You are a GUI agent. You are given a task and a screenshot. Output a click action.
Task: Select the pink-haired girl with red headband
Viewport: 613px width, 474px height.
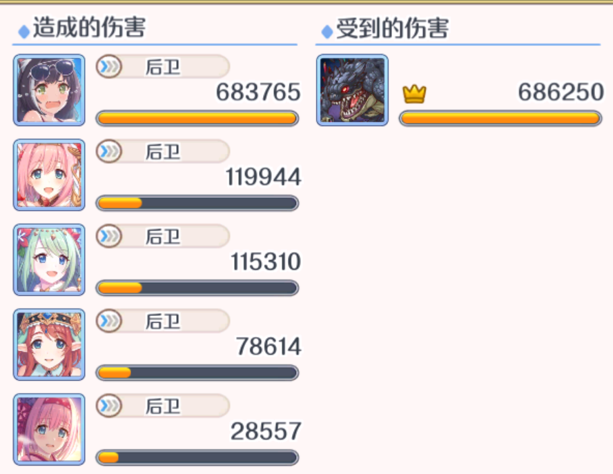[x=49, y=429]
